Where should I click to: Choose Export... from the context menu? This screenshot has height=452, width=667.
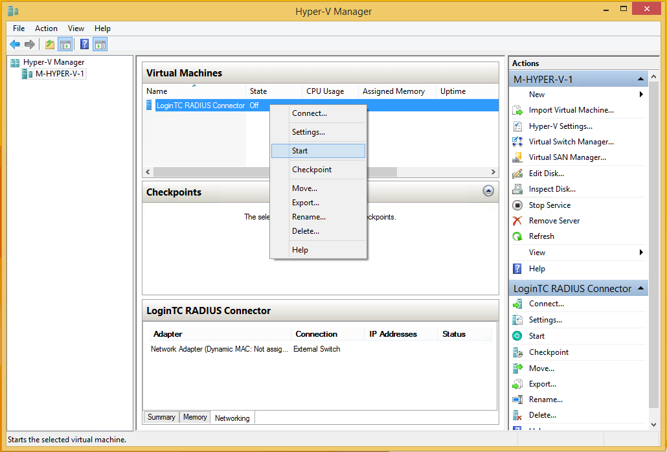coord(318,203)
